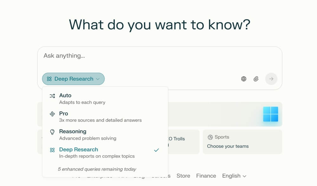The image size is (317, 186).
Task: Click the chevron beside Deep Research pill
Action: [x=98, y=79]
